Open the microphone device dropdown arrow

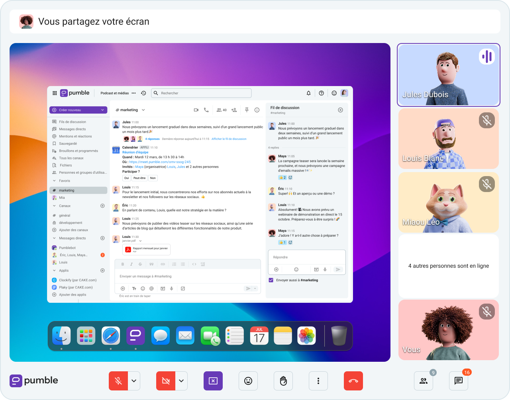133,380
